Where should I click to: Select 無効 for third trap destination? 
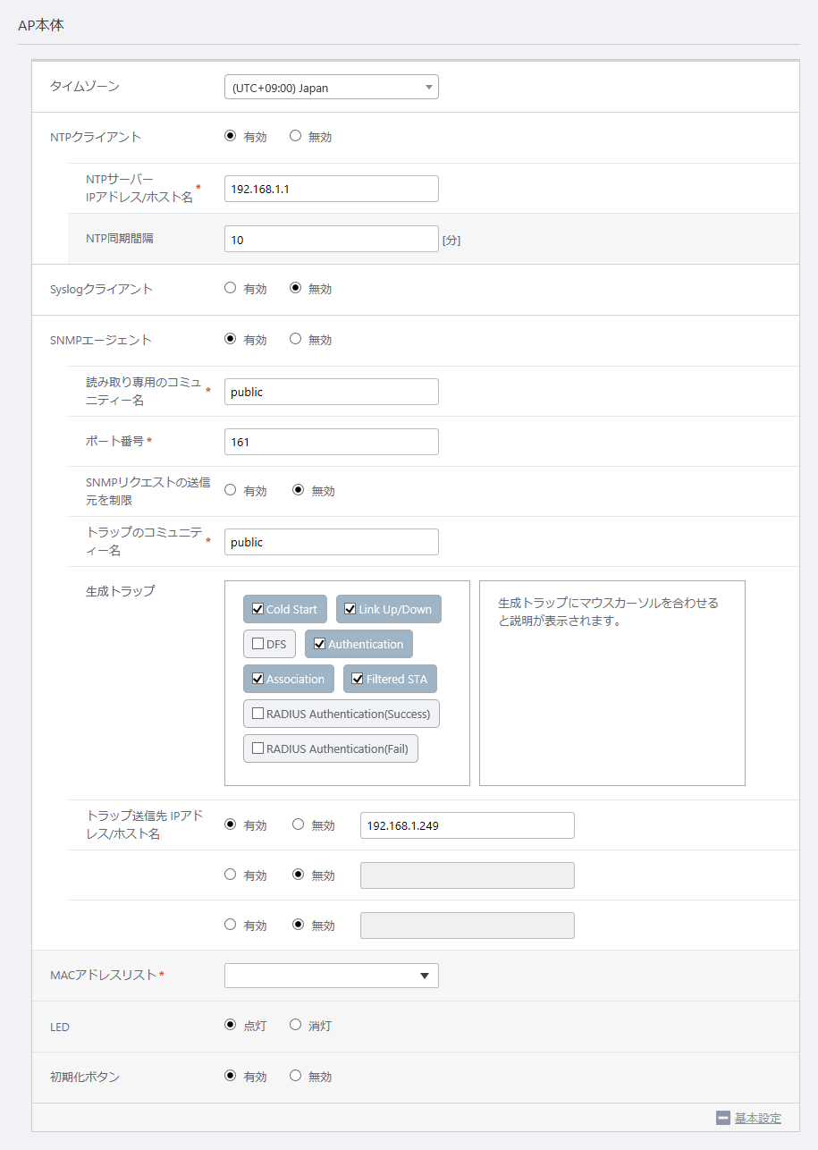(299, 925)
